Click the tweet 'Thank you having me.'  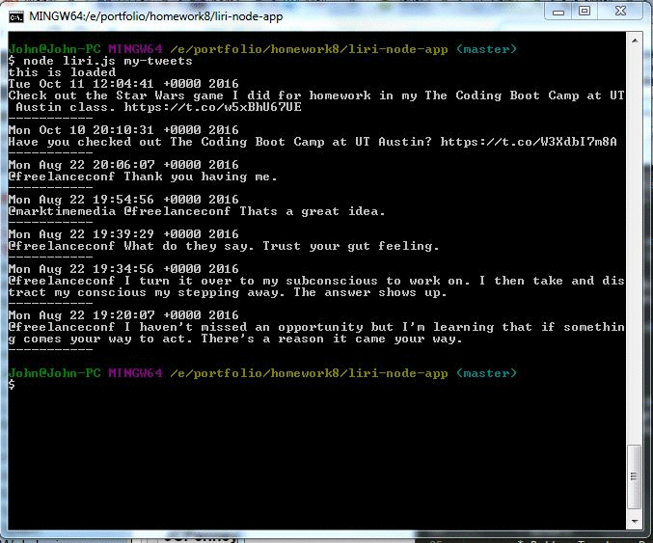coord(201,176)
